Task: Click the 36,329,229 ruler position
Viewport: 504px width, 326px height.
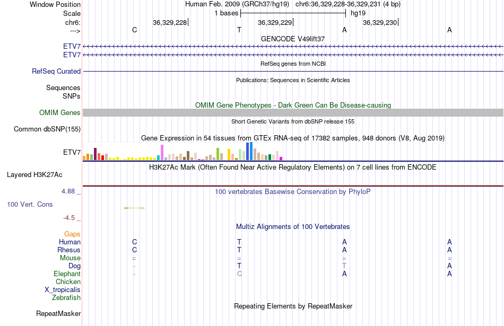Action: [x=275, y=22]
